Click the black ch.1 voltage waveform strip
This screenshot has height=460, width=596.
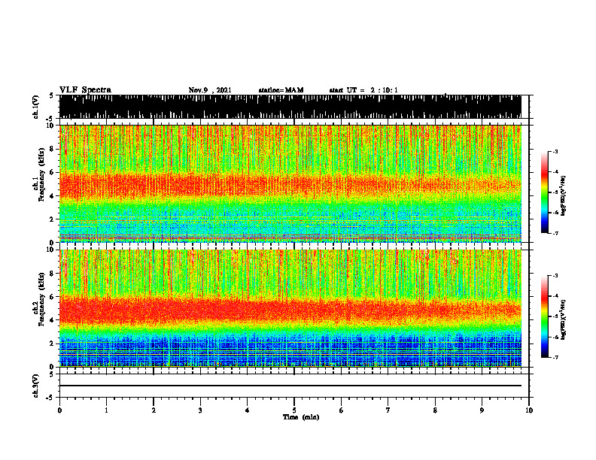pos(290,107)
